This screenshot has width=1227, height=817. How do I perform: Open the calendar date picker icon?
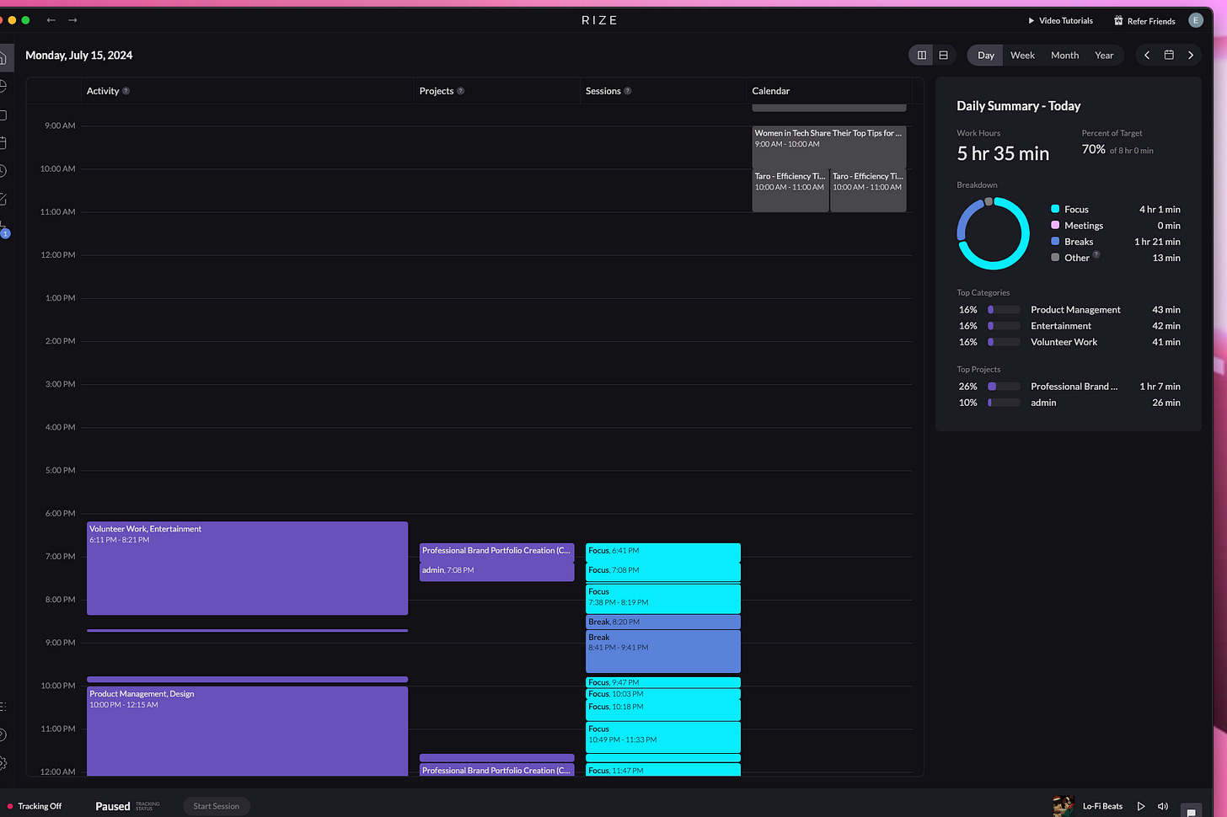1169,55
